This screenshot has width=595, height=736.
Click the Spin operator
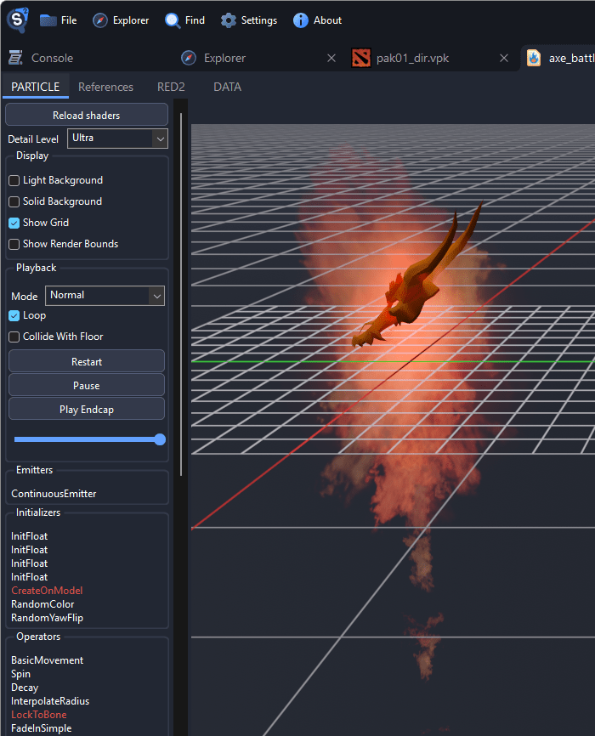coord(20,674)
